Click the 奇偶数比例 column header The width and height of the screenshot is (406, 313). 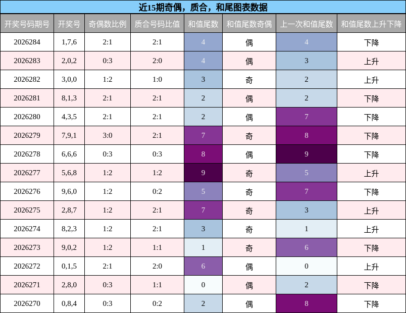(108, 24)
